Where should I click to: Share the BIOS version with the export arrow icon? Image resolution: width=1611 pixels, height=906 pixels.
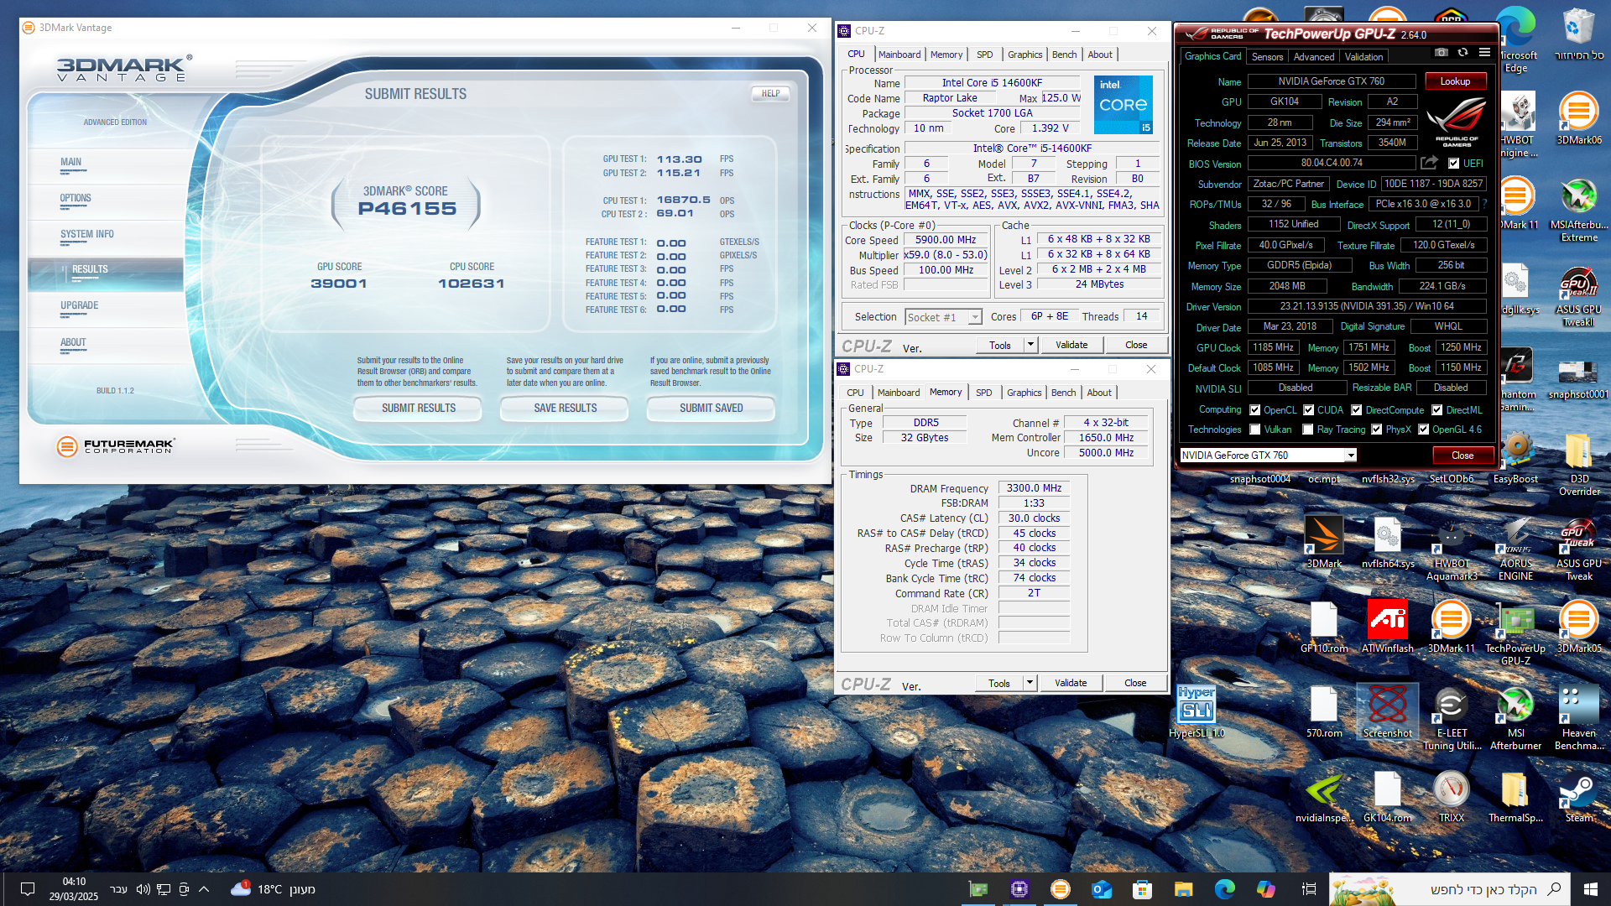point(1429,163)
